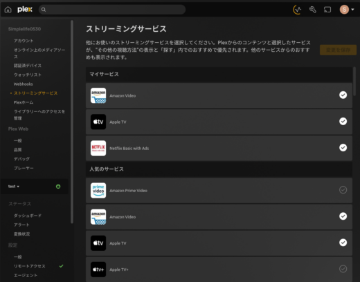
Task: Open 変換状況 status page
Action: [x=21, y=234]
